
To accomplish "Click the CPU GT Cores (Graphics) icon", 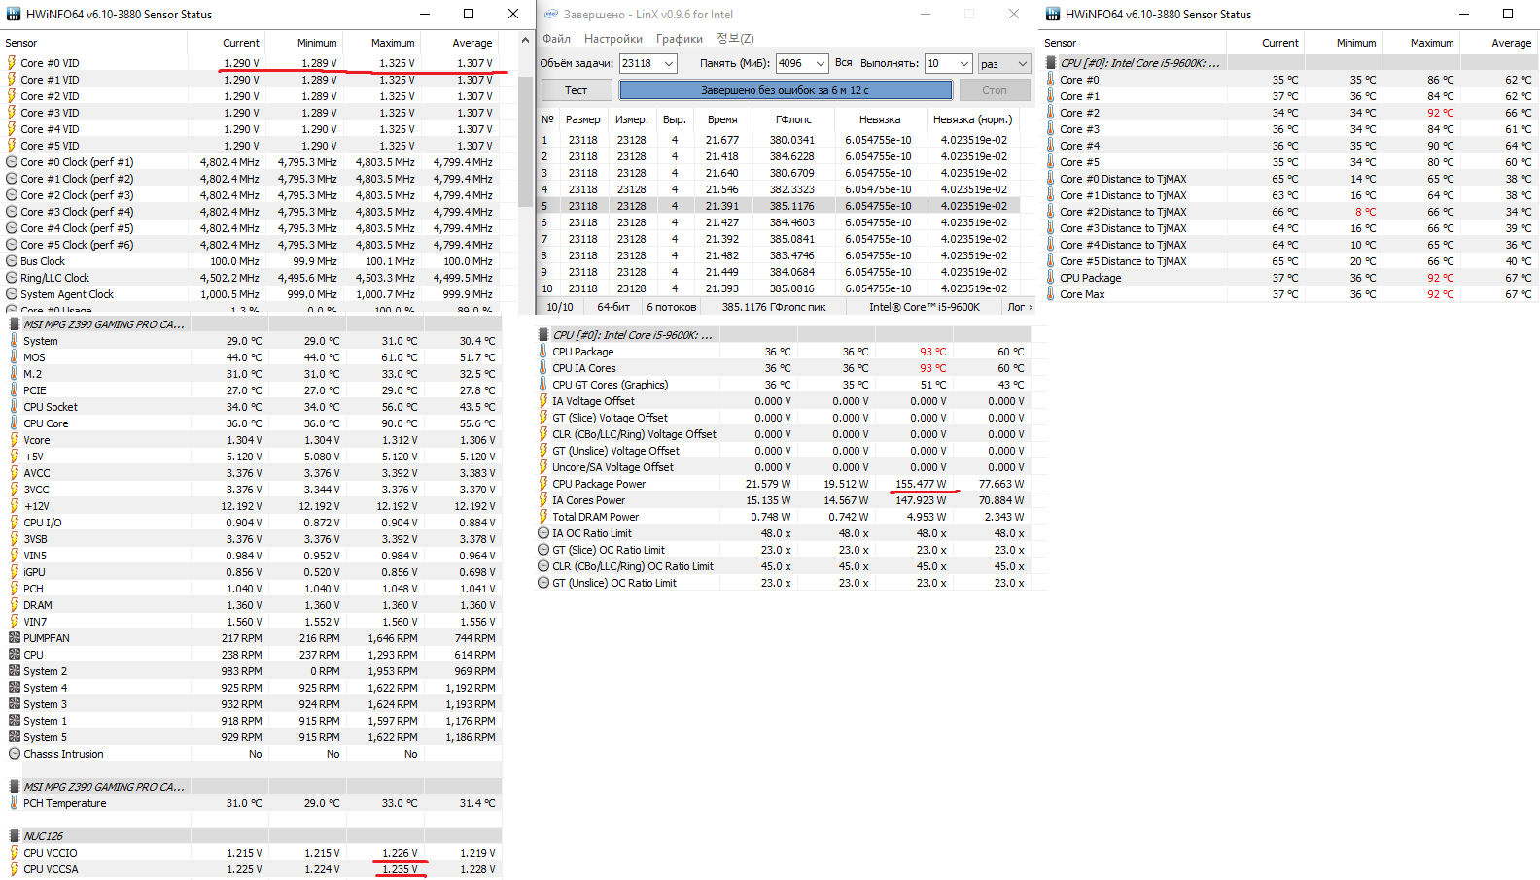I will coord(542,385).
